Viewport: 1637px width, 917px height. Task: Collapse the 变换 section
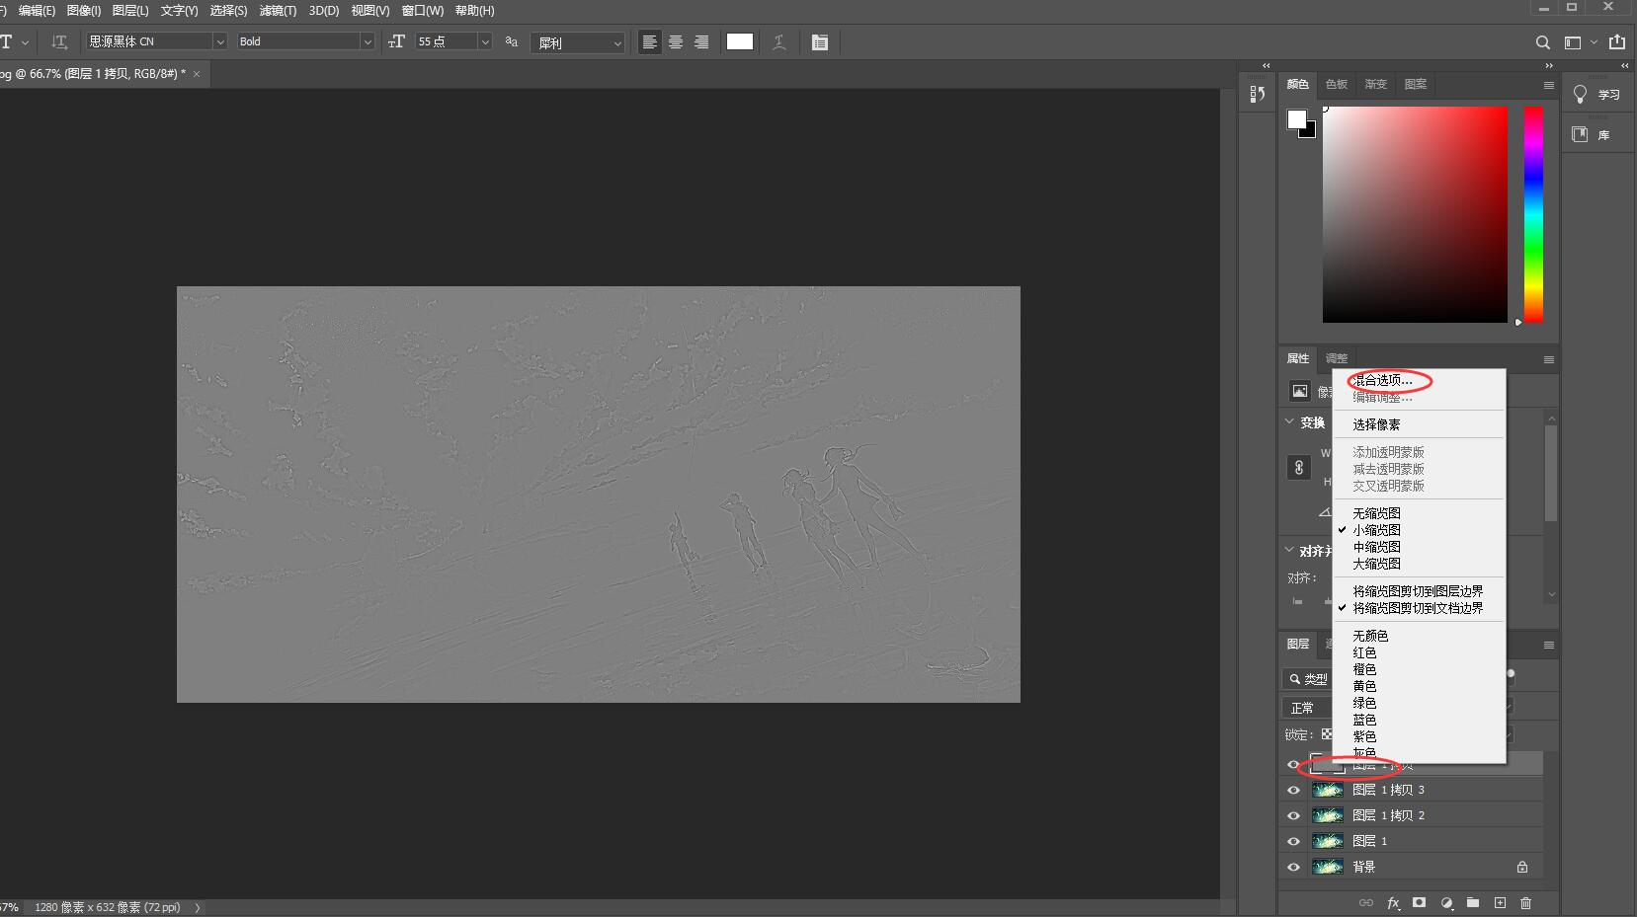(1289, 421)
